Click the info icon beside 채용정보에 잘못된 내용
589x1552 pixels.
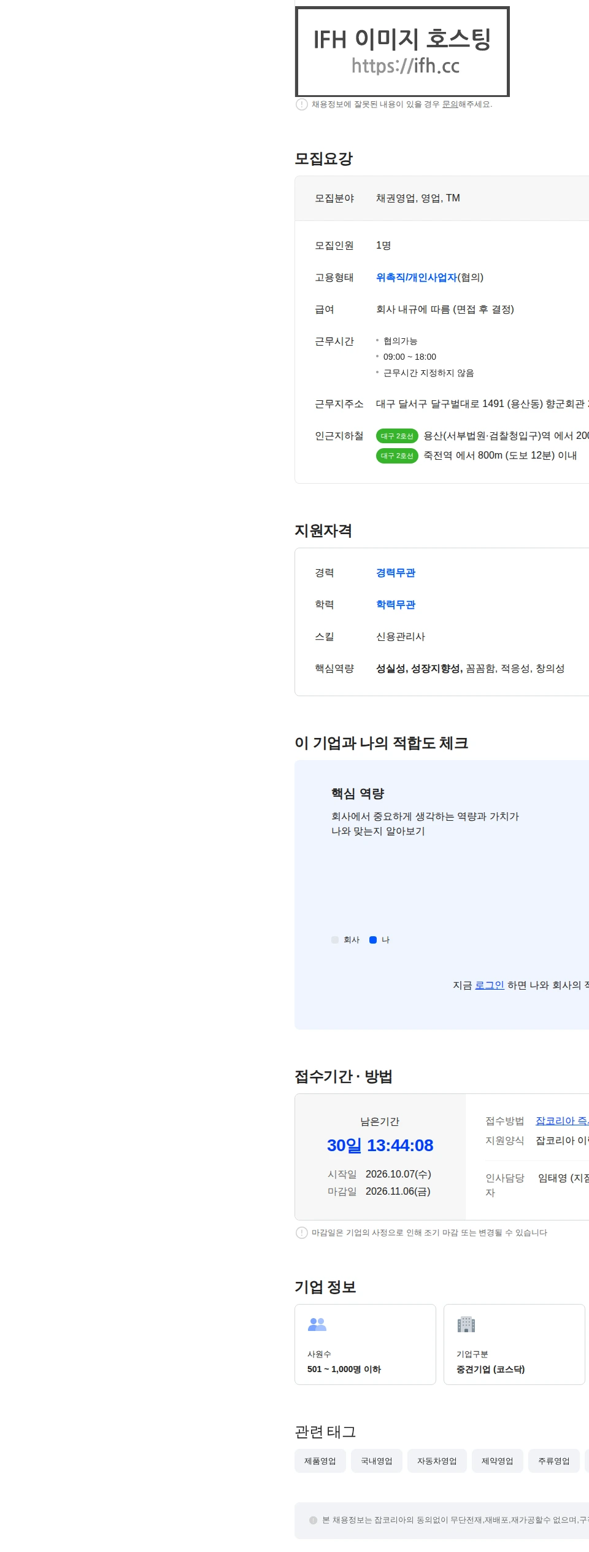coord(302,104)
